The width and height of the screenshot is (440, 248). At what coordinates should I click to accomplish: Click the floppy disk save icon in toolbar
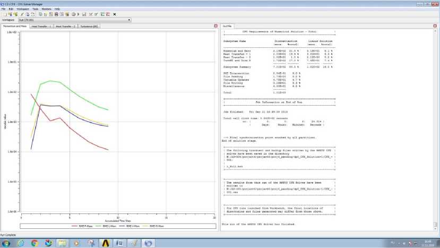pos(84,14)
